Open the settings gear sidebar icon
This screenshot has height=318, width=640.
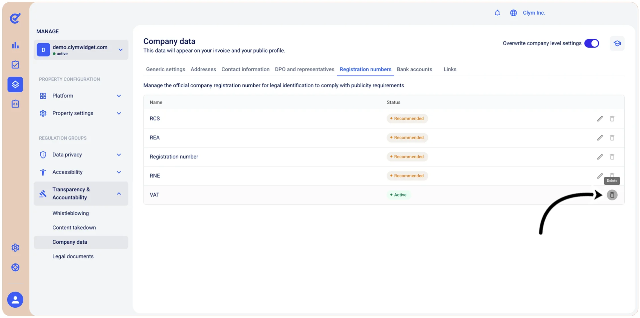15,248
